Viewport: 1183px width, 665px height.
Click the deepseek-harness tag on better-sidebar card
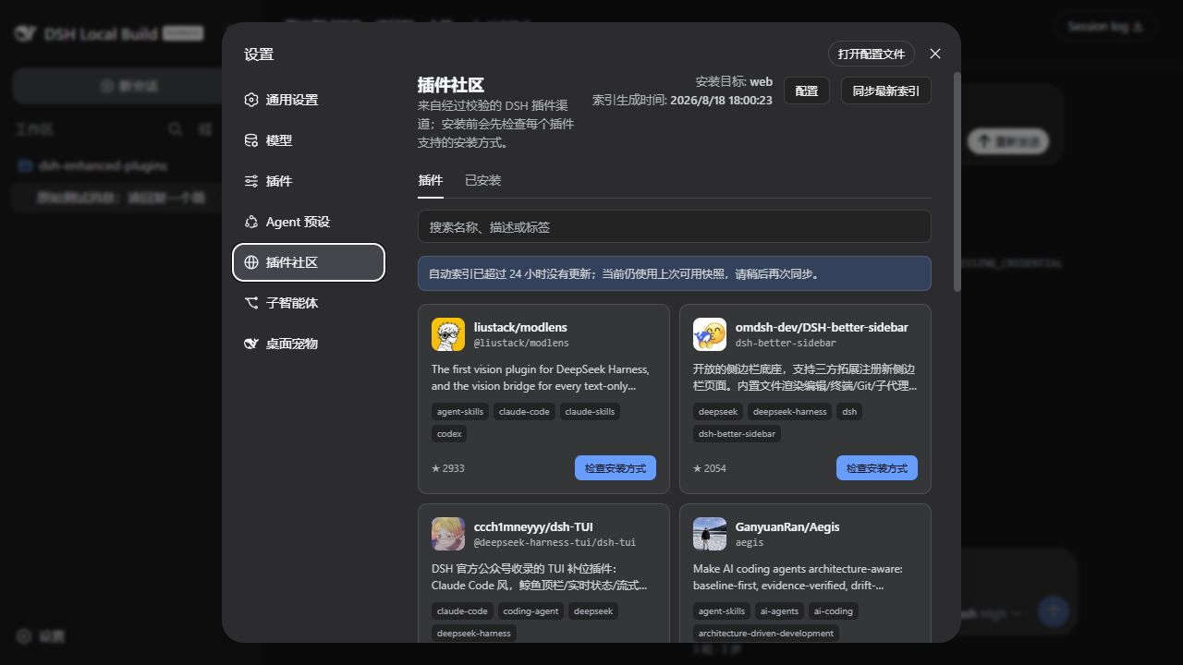tap(789, 411)
